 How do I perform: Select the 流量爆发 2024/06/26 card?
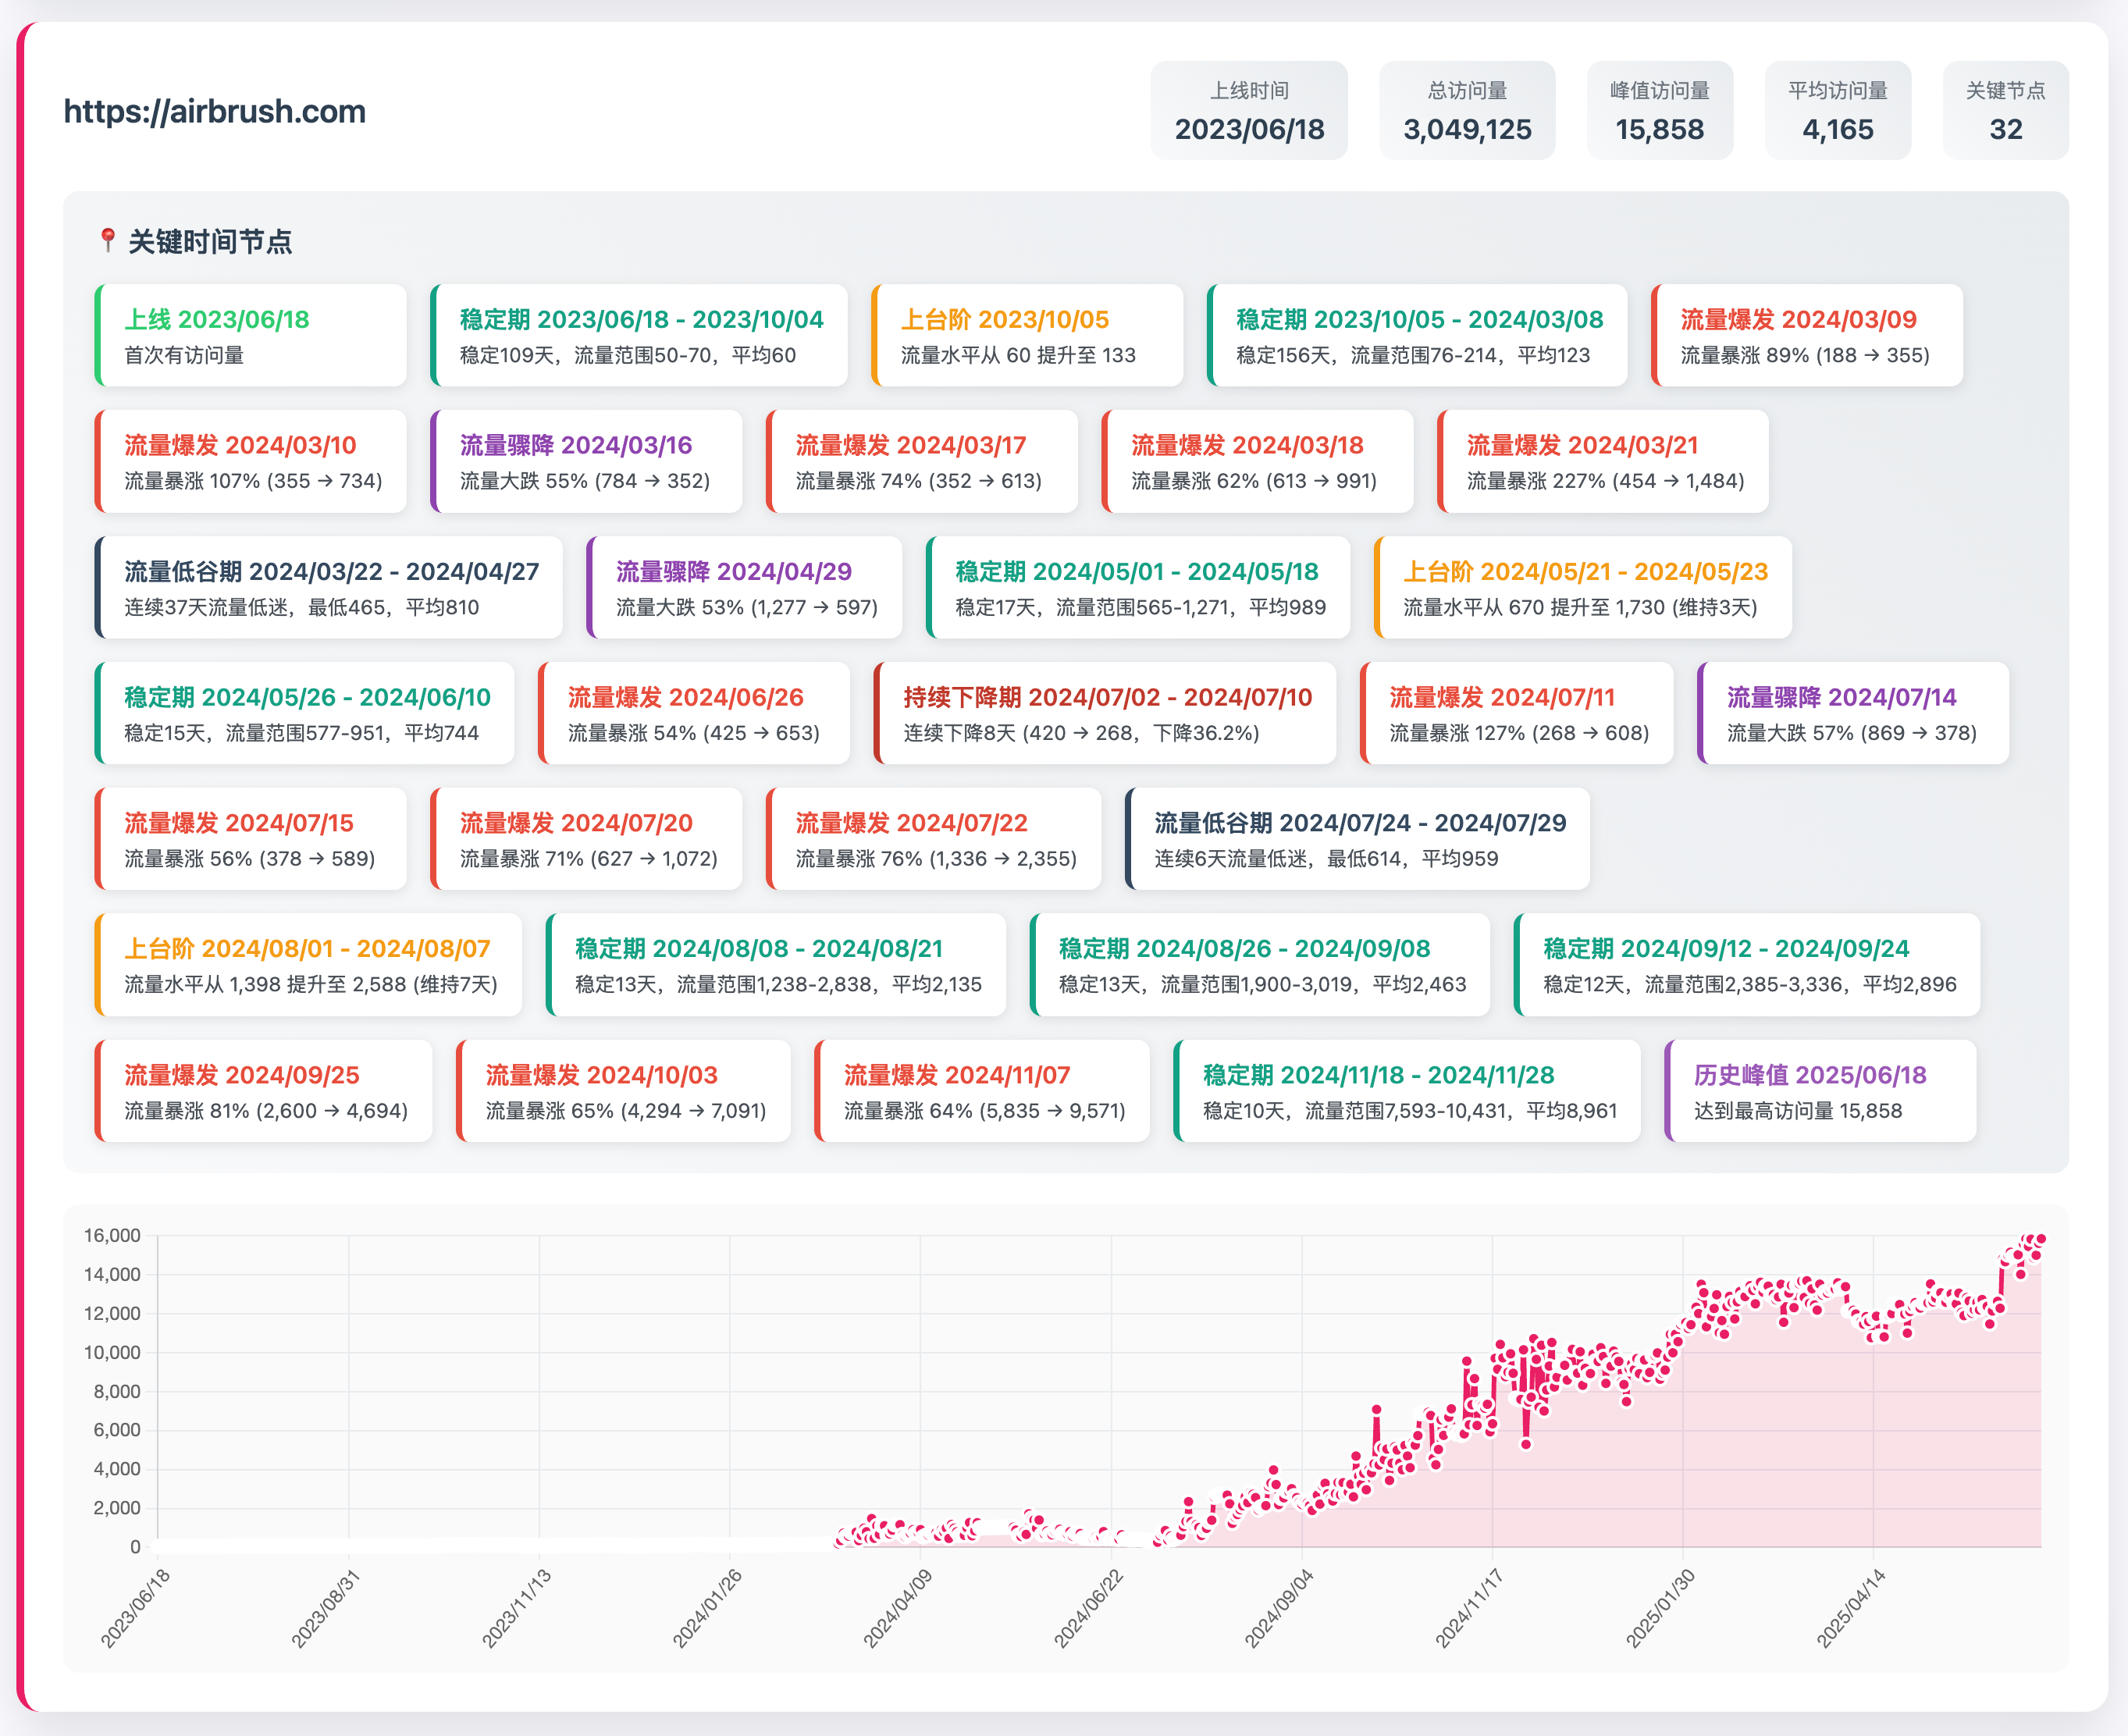[x=695, y=713]
